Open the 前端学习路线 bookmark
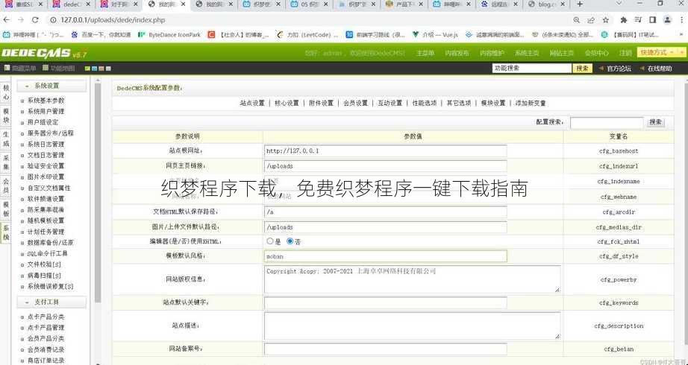The image size is (688, 365). [375, 34]
